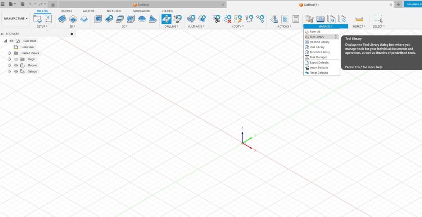Viewport: 422px width, 217px height.
Task: Click the Machine Library toolbar icon
Action: click(320, 19)
